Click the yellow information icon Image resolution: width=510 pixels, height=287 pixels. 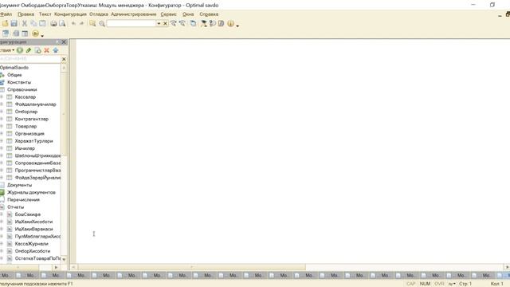click(230, 23)
